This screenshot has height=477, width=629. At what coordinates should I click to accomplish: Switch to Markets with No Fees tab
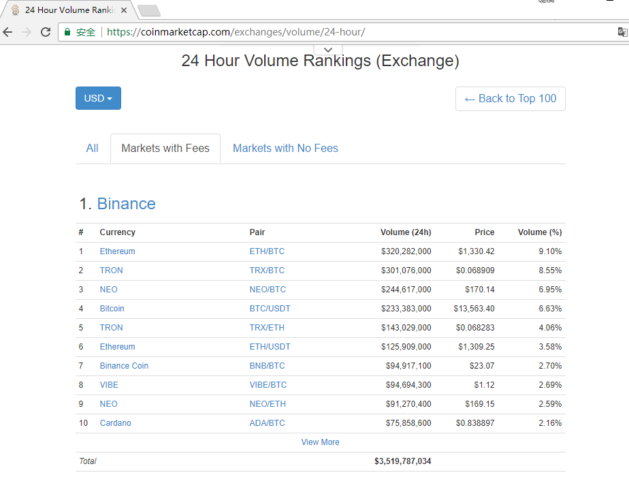285,148
